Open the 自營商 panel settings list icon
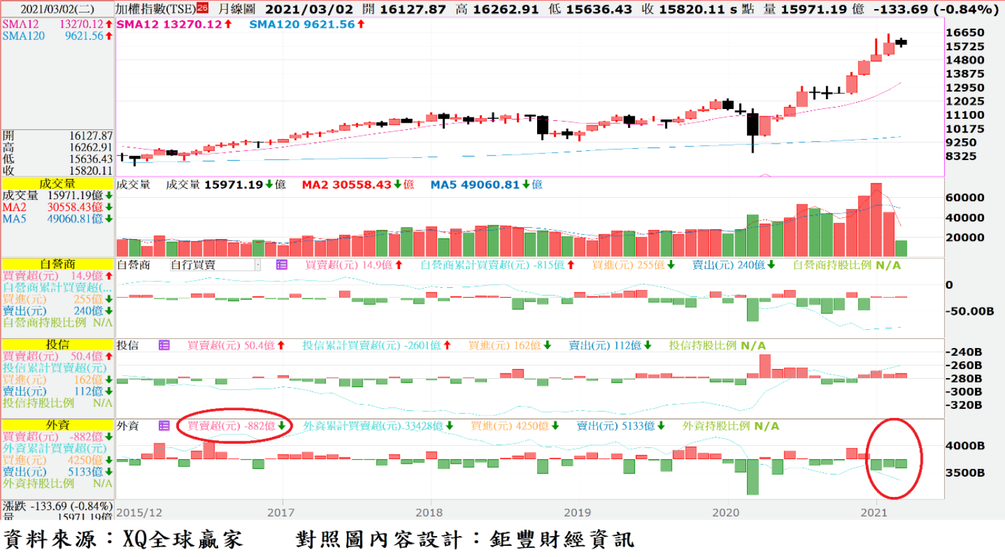Viewport: 1005px width, 557px height. [282, 265]
